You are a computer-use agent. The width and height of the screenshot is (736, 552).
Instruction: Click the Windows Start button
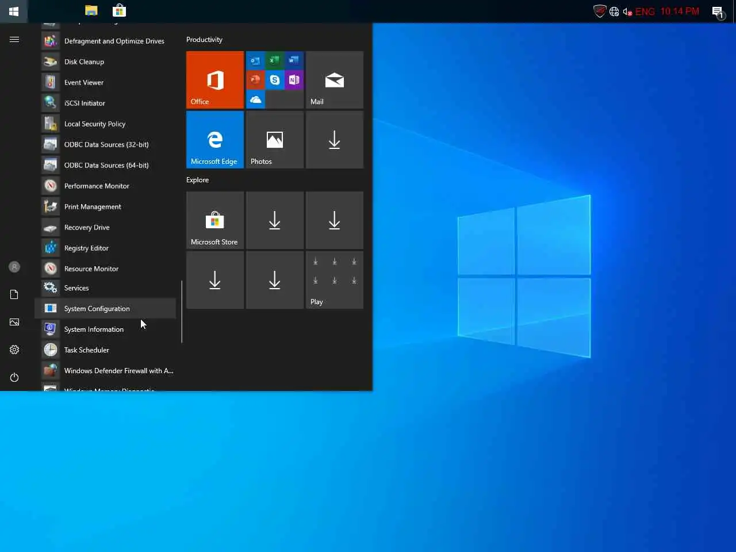click(14, 11)
